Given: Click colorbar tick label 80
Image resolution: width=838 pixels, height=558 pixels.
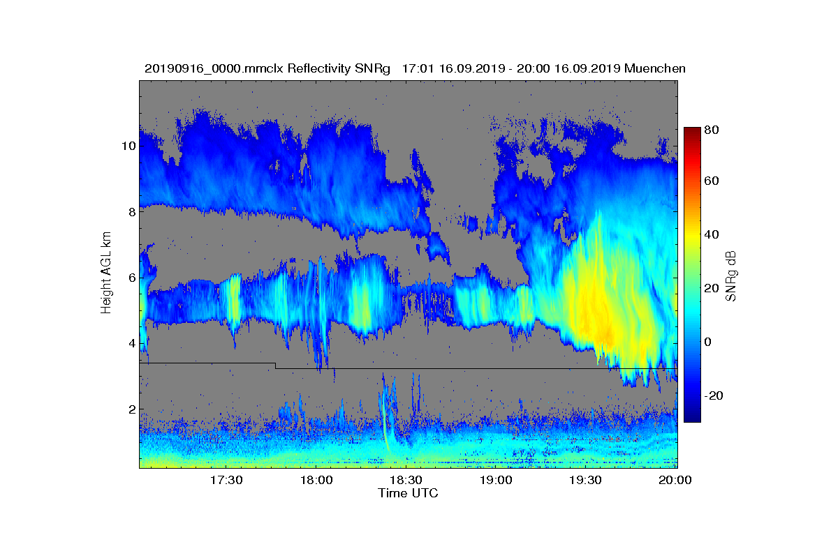Looking at the screenshot, I should click(712, 130).
